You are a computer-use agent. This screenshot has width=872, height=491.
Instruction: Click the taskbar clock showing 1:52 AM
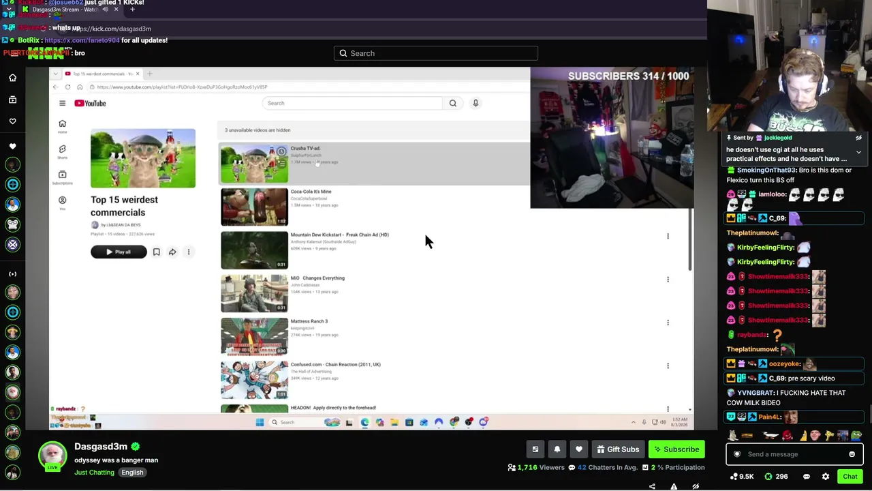click(680, 423)
